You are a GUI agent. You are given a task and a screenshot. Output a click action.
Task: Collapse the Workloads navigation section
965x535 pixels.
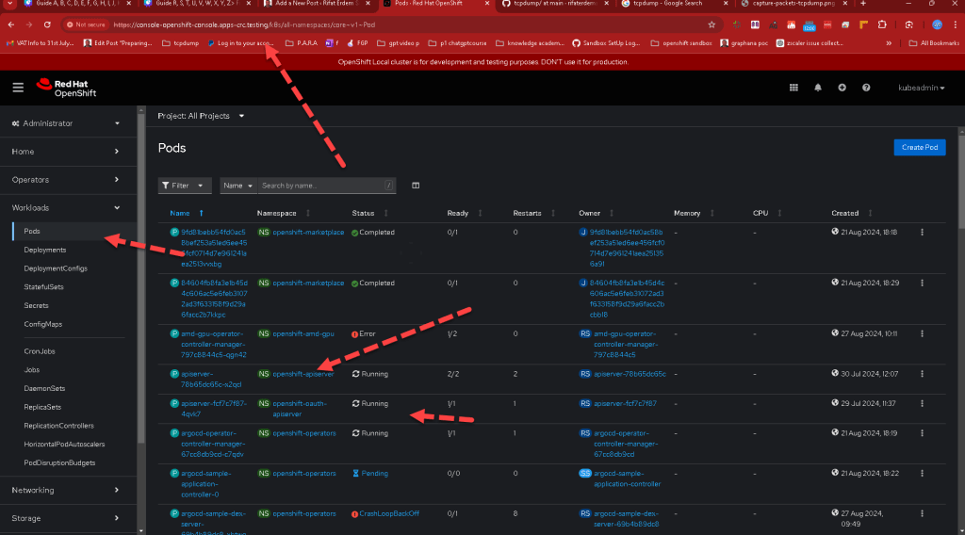66,208
